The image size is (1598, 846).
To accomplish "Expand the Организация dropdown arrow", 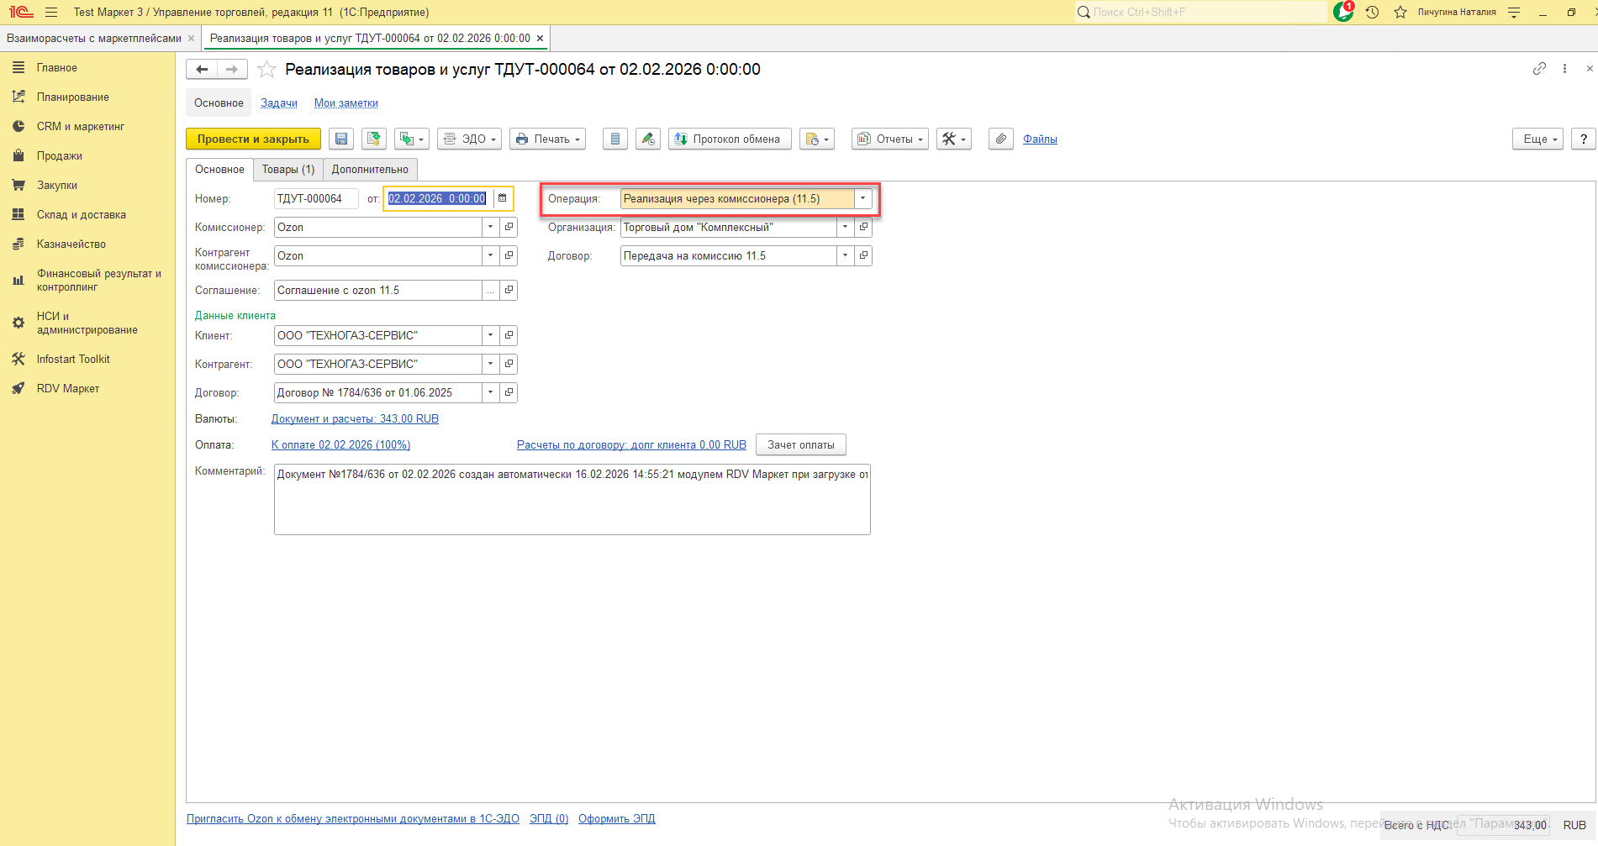I will (846, 228).
